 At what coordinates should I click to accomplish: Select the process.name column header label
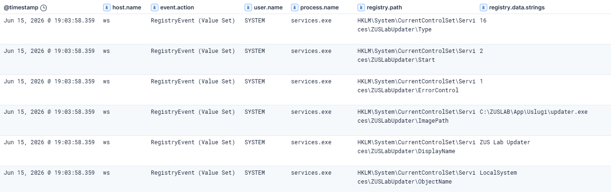pyautogui.click(x=320, y=7)
